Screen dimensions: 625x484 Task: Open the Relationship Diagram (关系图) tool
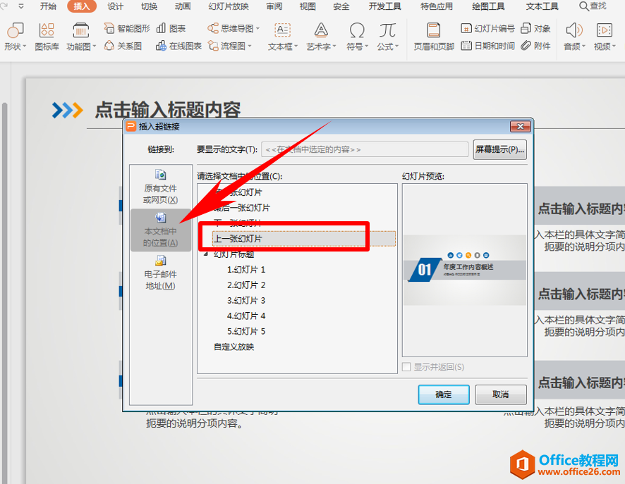tap(123, 46)
